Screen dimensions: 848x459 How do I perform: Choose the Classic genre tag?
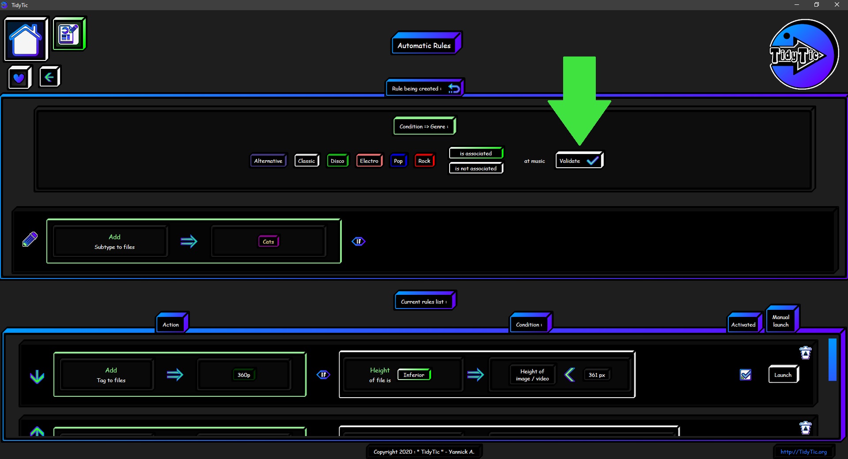click(x=307, y=161)
